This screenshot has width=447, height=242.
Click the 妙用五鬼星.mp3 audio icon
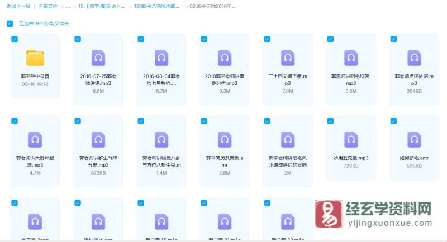coord(351,139)
